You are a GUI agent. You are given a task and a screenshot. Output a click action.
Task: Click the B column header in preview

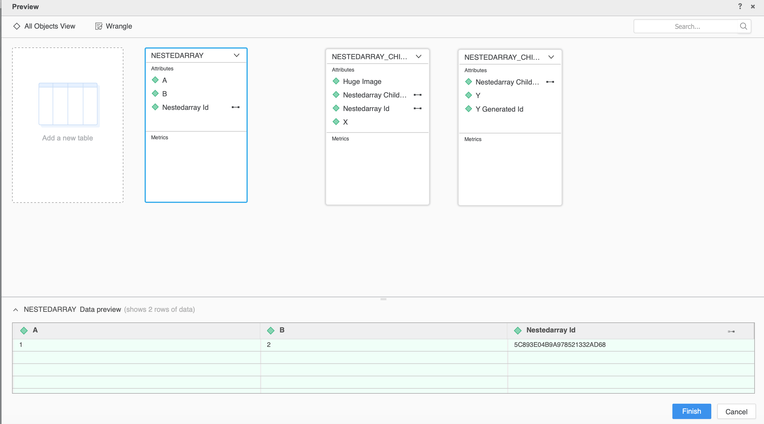coord(384,331)
